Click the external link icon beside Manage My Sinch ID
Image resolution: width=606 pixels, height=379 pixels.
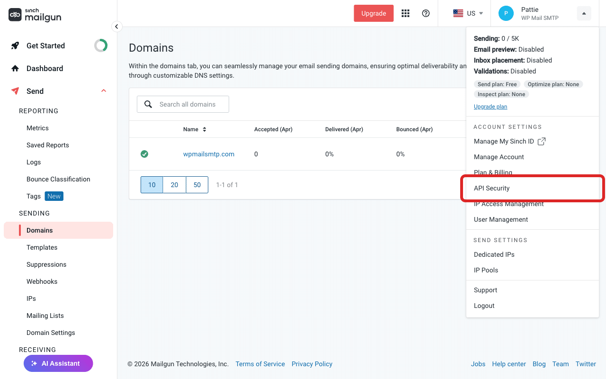coord(542,141)
